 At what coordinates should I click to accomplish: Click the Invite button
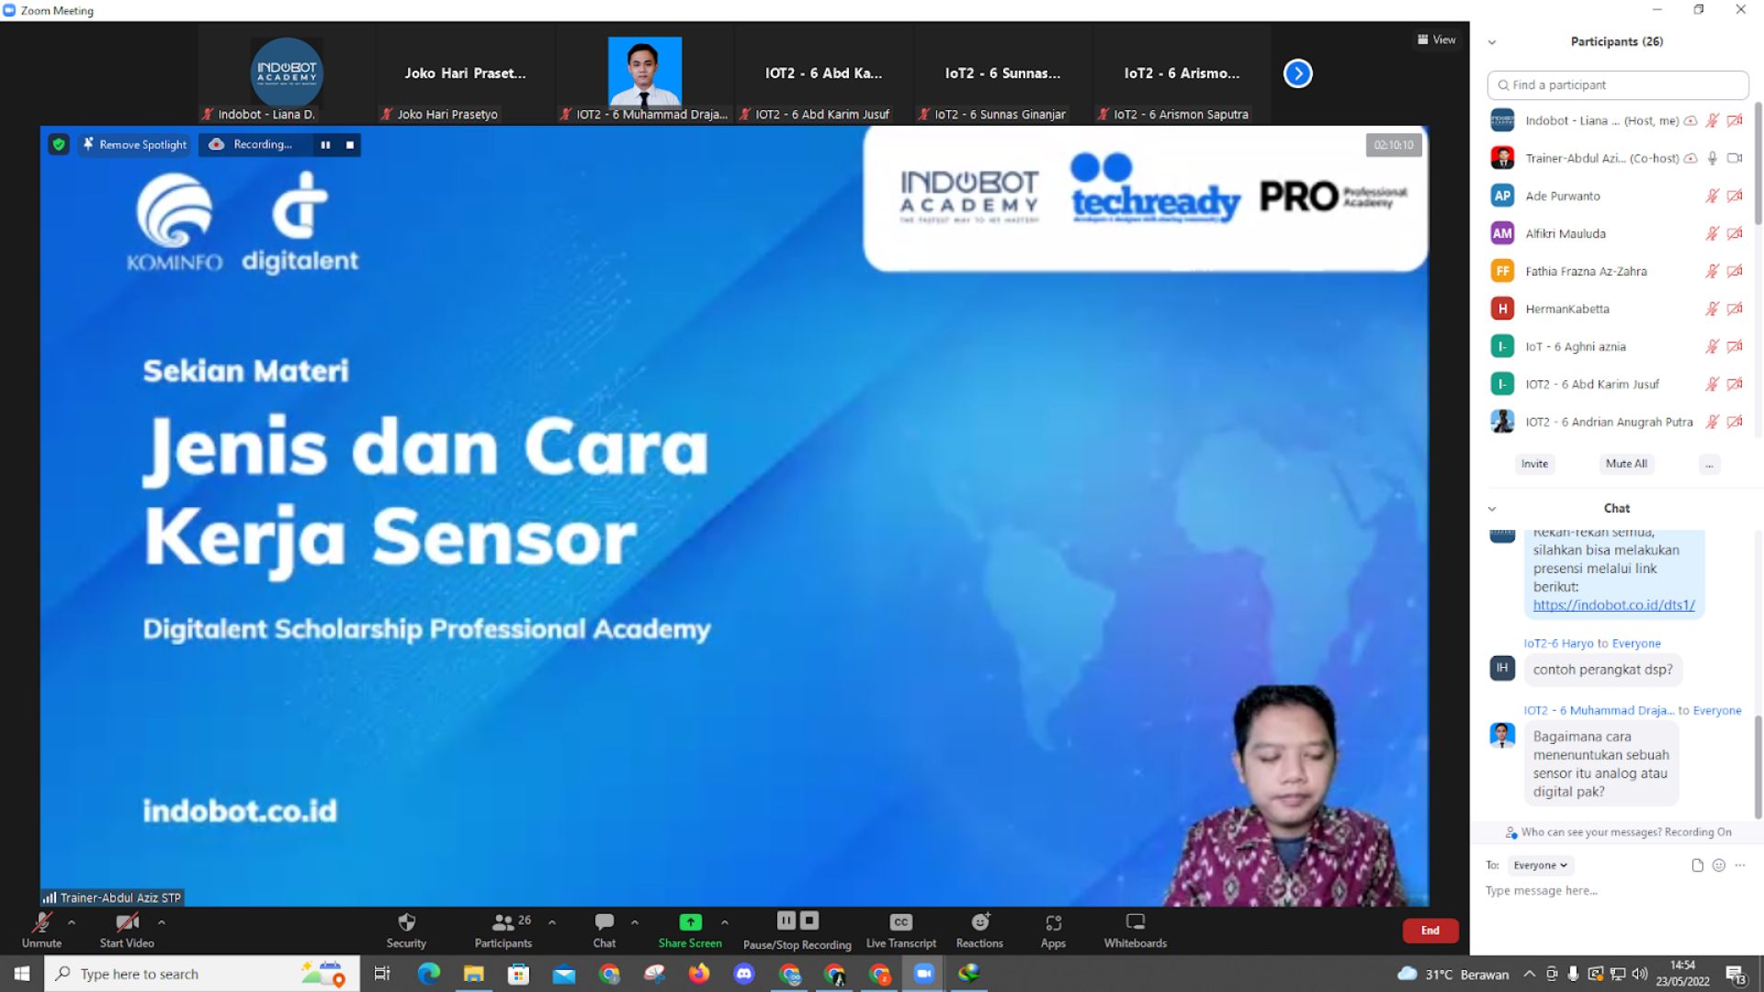coord(1534,464)
